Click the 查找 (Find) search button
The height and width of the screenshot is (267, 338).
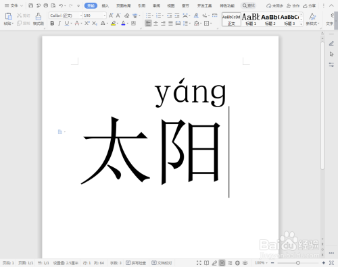[249, 5]
